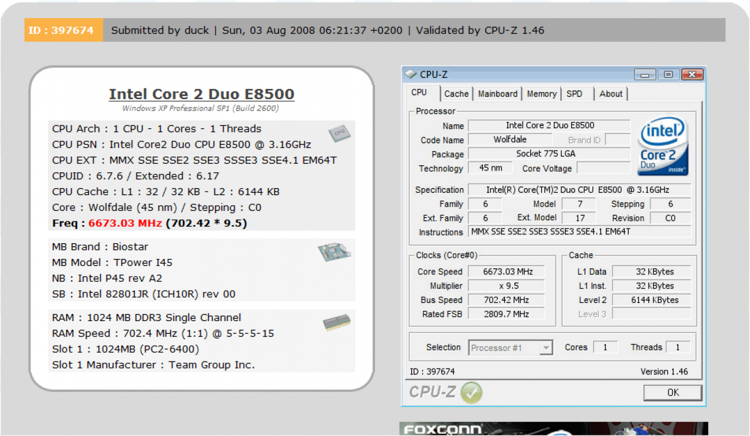Minimize the CPU-Z window

coord(646,74)
